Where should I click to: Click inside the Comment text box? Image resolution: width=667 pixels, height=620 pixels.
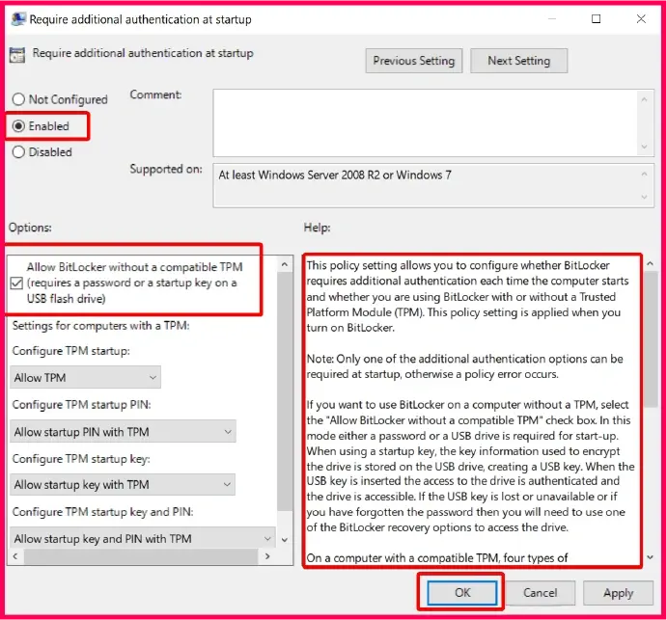point(426,122)
